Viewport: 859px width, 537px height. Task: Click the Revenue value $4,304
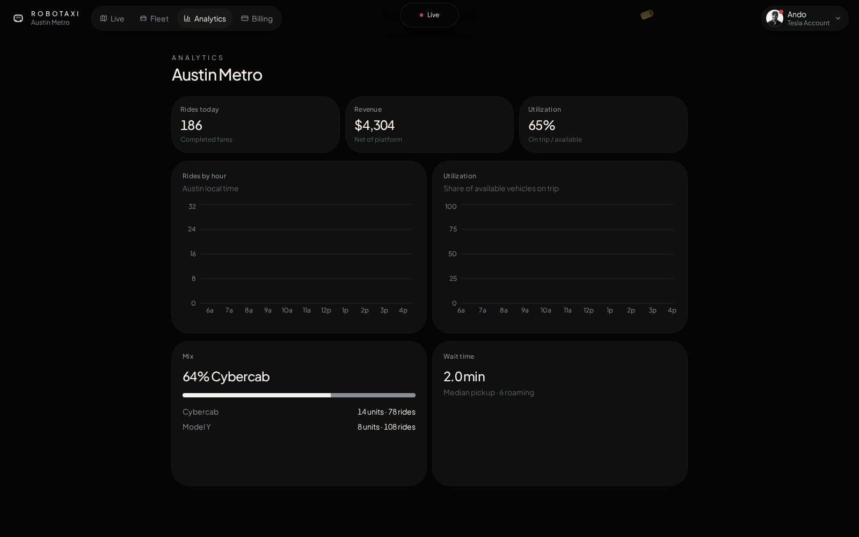tap(374, 125)
